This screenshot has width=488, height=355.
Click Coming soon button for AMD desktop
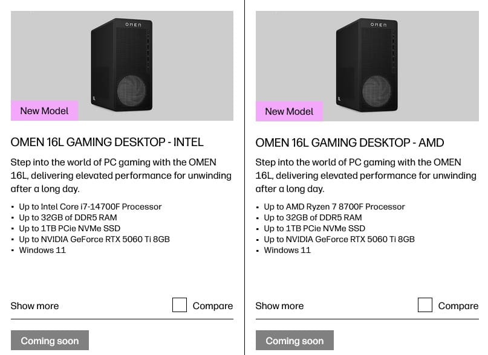coord(294,341)
